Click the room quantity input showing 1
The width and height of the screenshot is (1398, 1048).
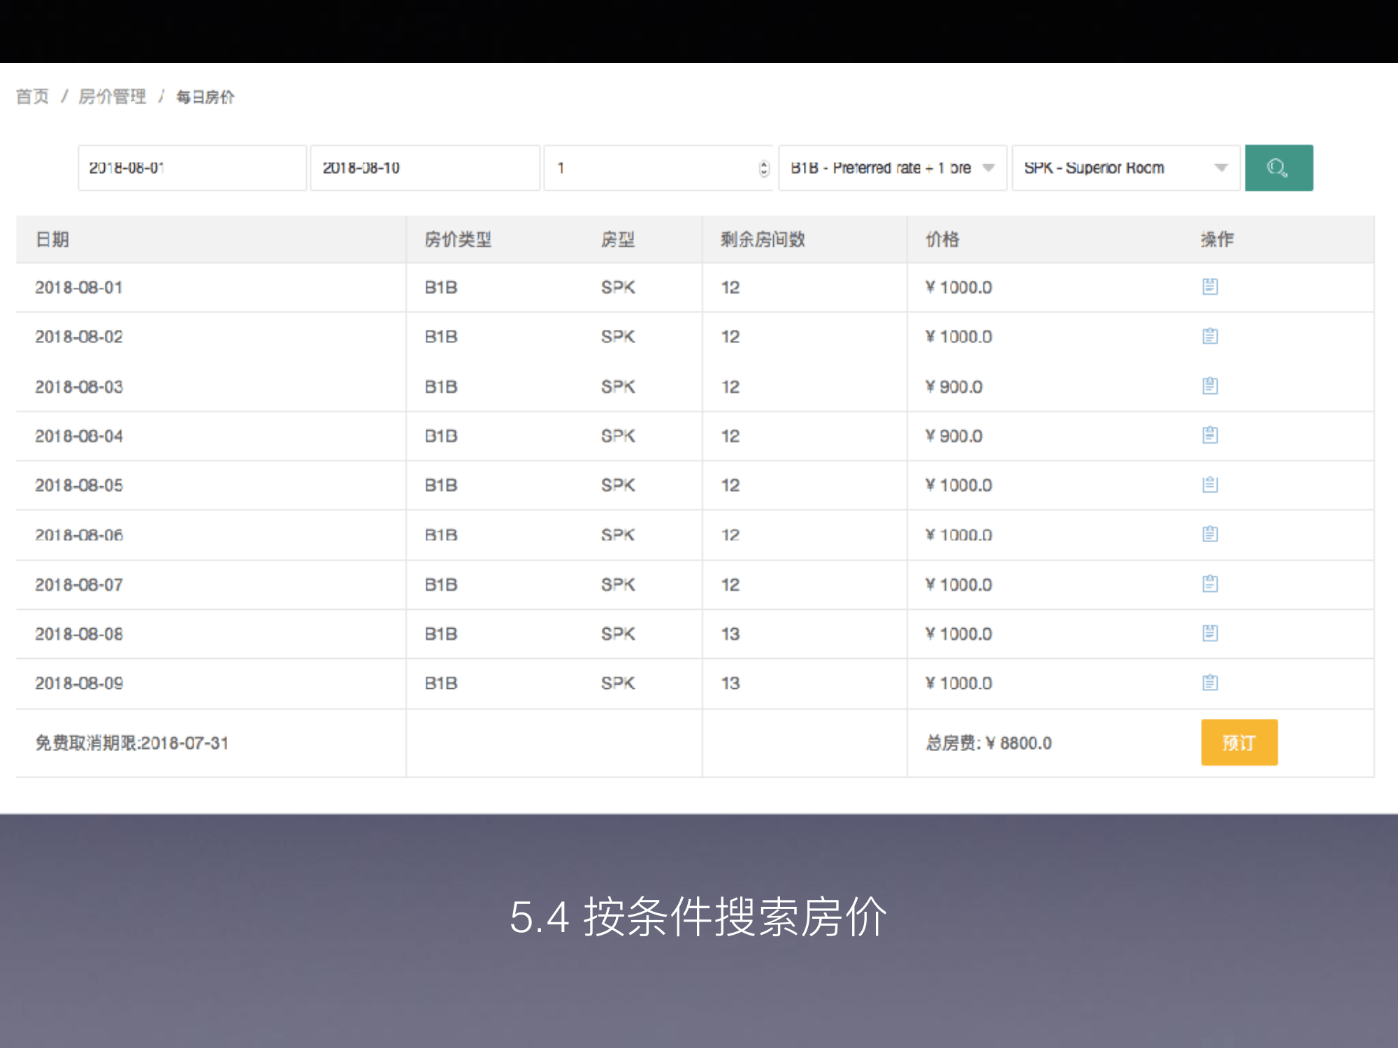coord(650,168)
